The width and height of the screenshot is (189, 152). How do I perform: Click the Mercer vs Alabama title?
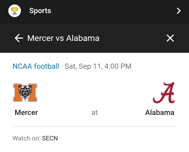coord(63,38)
